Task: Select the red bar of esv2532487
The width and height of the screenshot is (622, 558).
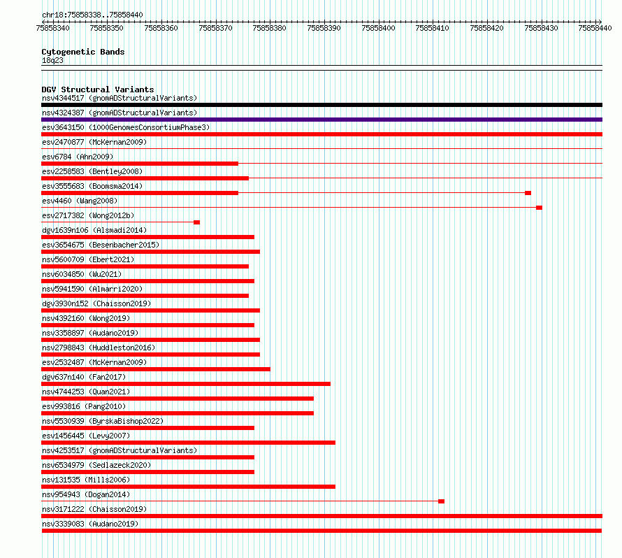Action: 156,369
